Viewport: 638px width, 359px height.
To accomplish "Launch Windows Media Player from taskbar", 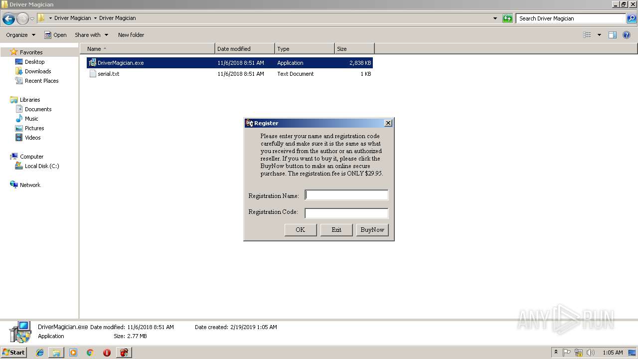I will coord(73,353).
